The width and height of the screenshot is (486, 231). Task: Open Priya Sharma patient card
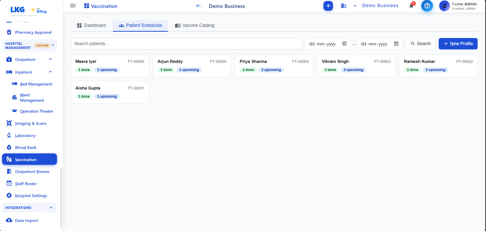point(274,66)
